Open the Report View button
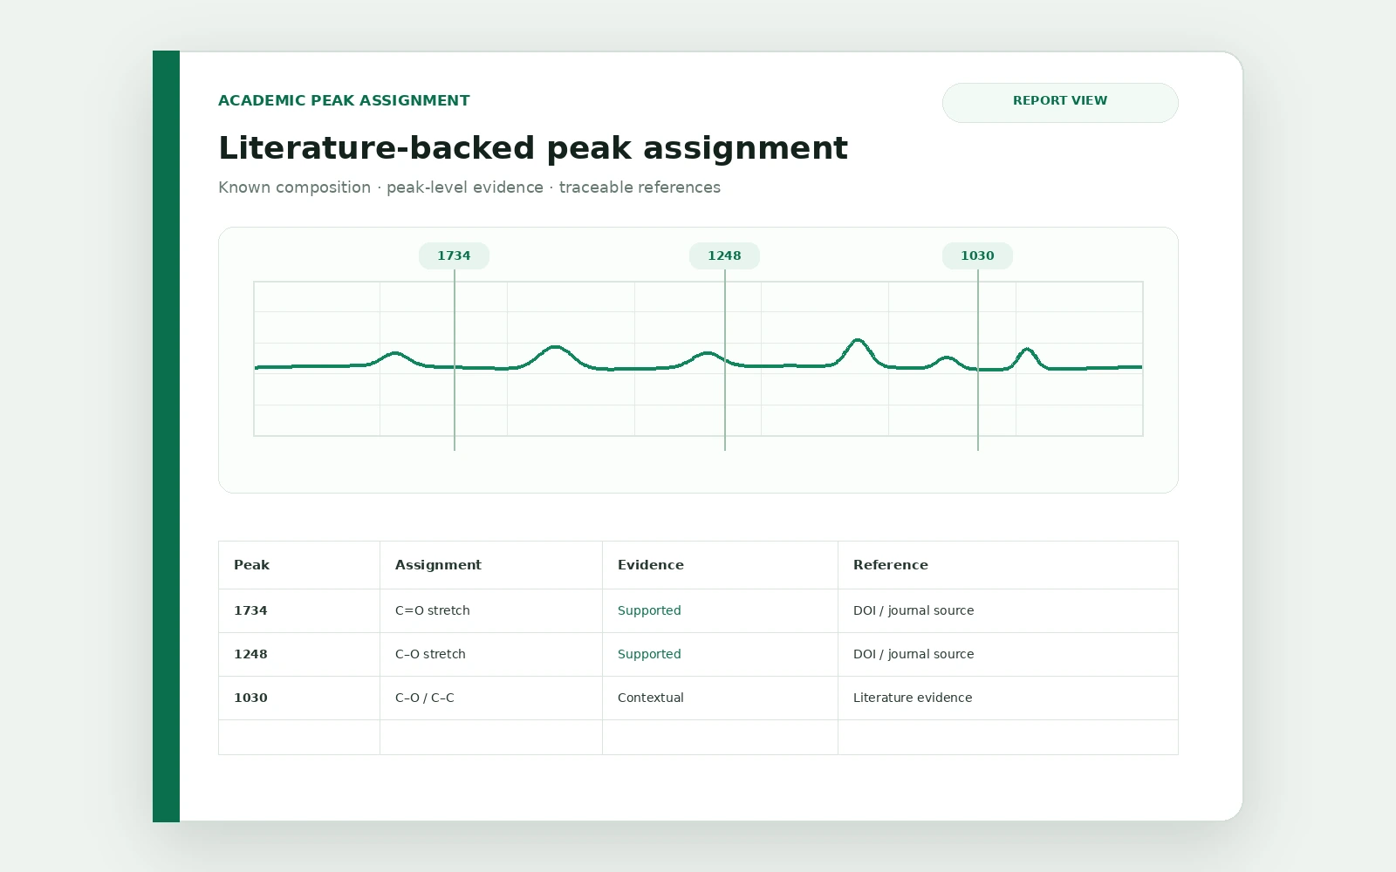Screen dimensions: 1396x872 (1060, 103)
